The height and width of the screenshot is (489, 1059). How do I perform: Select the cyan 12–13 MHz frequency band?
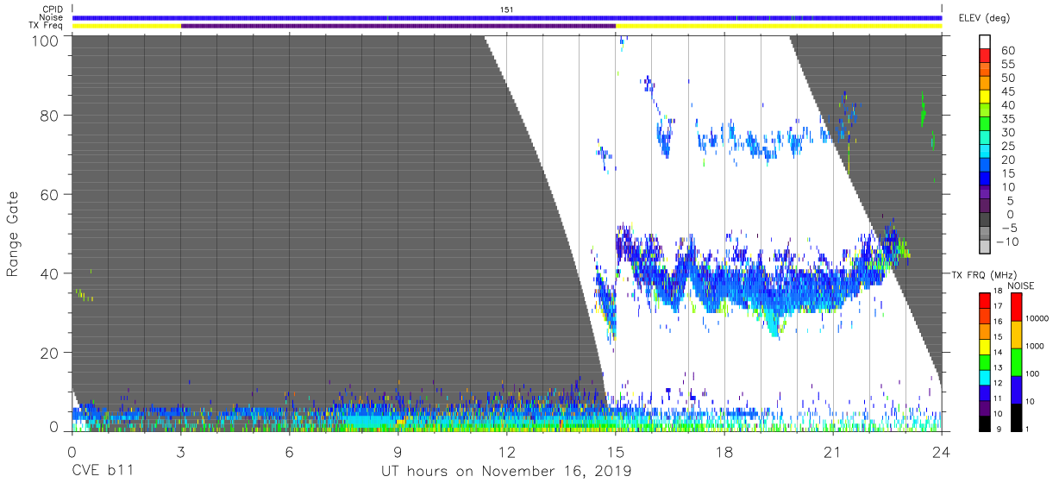pyautogui.click(x=985, y=377)
